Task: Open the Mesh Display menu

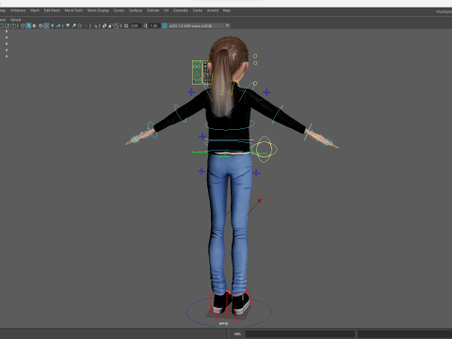Action: (98, 10)
